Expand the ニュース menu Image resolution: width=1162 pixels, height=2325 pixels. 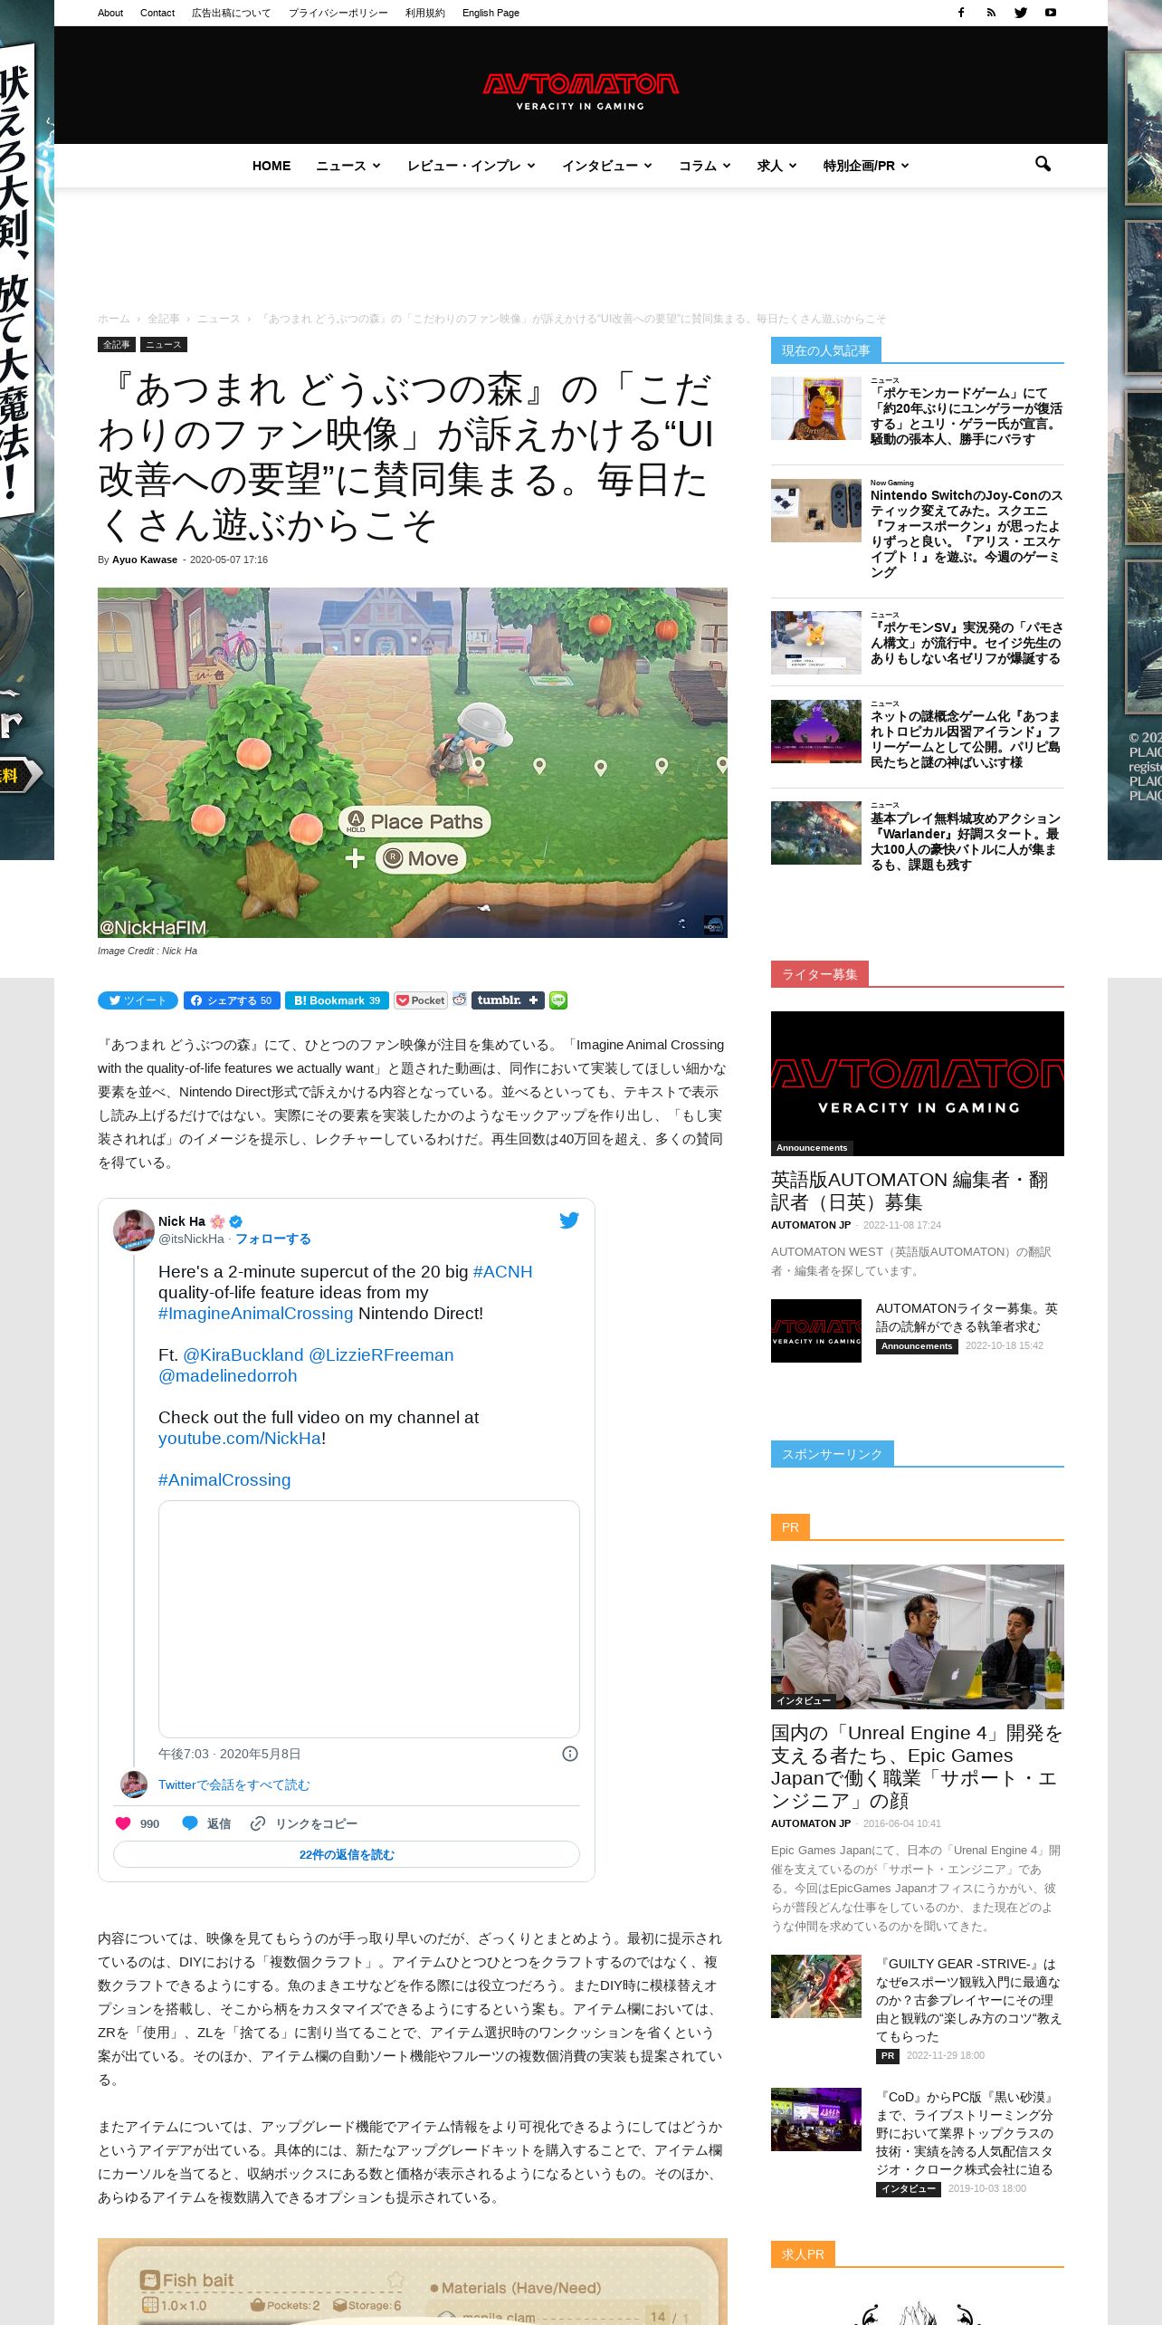[348, 166]
